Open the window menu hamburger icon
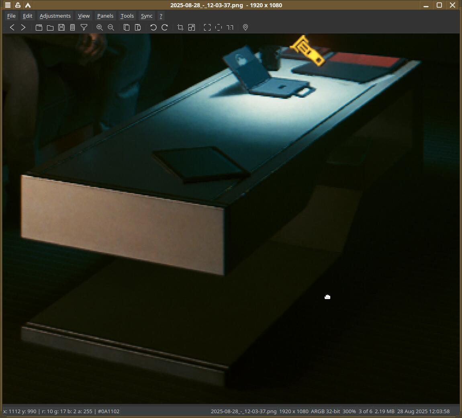 8,5
